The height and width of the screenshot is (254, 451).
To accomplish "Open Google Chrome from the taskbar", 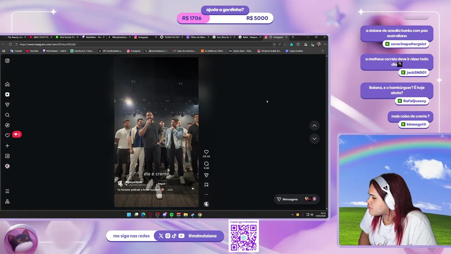I will coord(200,214).
